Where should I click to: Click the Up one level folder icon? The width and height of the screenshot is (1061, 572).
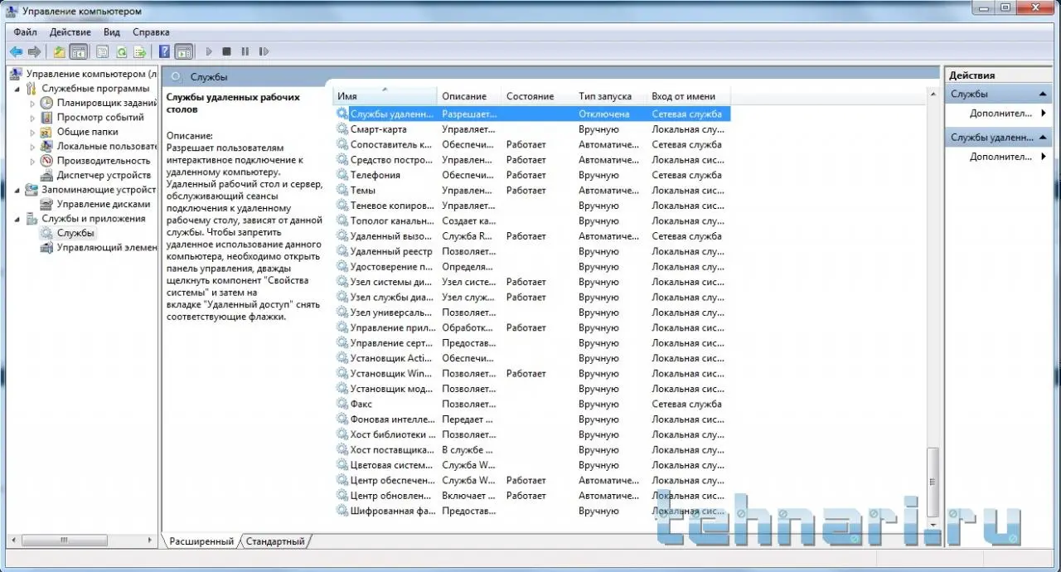click(60, 51)
